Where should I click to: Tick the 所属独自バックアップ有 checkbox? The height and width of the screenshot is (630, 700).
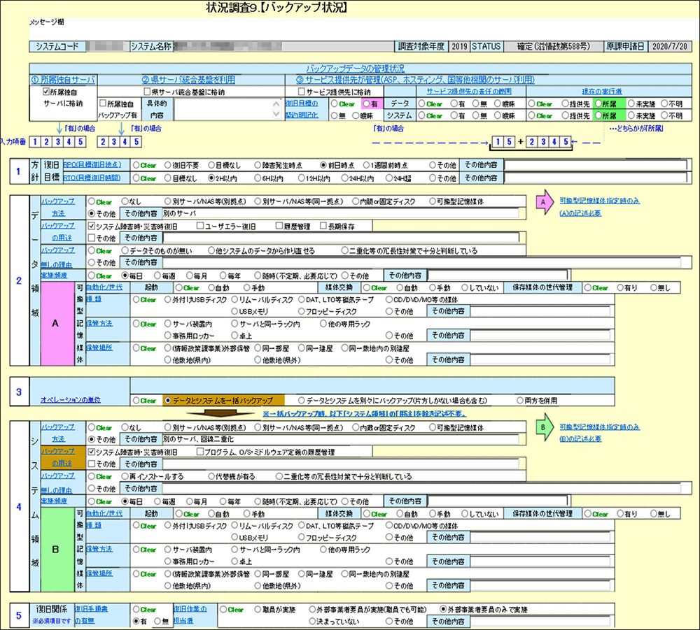103,103
